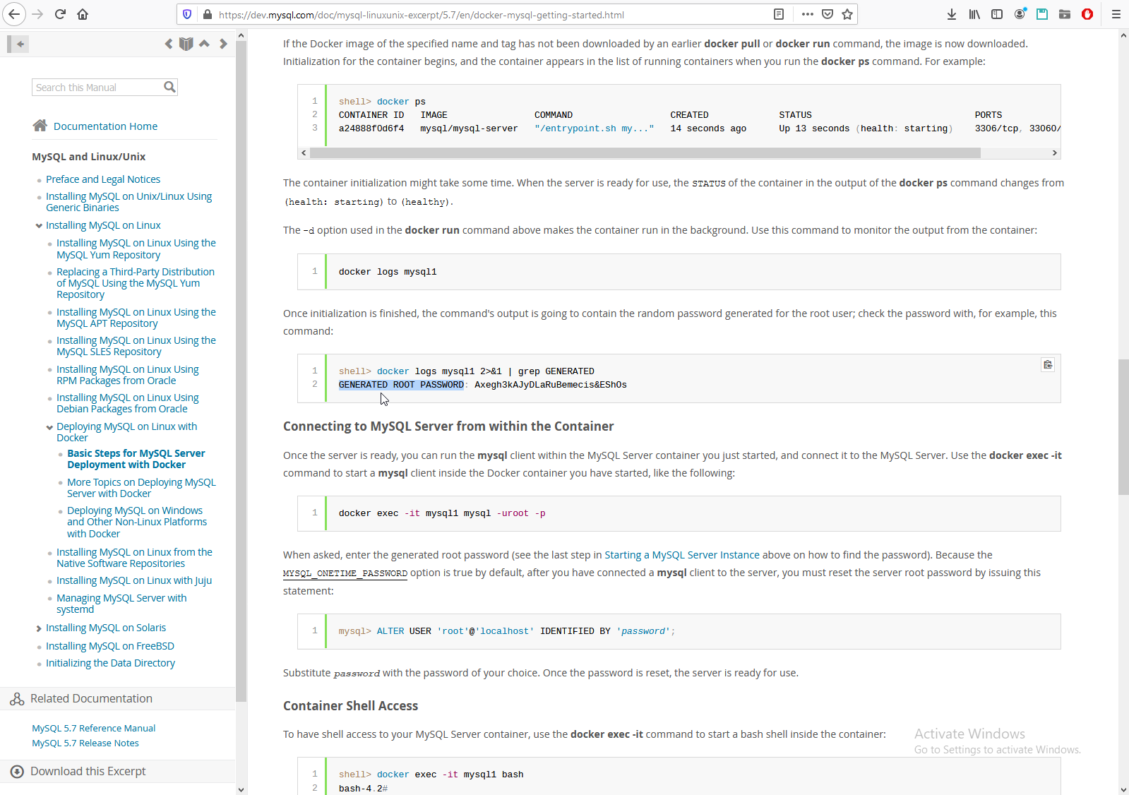
Task: Click the docker logs mysql1 command text
Action: tap(388, 272)
